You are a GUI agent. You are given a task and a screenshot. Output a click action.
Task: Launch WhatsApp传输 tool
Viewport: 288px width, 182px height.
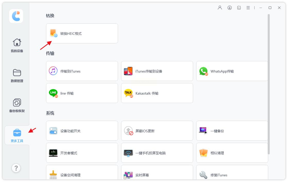coord(232,71)
